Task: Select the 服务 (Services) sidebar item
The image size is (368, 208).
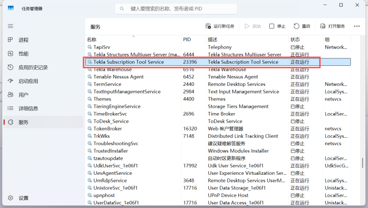Action: (43, 122)
